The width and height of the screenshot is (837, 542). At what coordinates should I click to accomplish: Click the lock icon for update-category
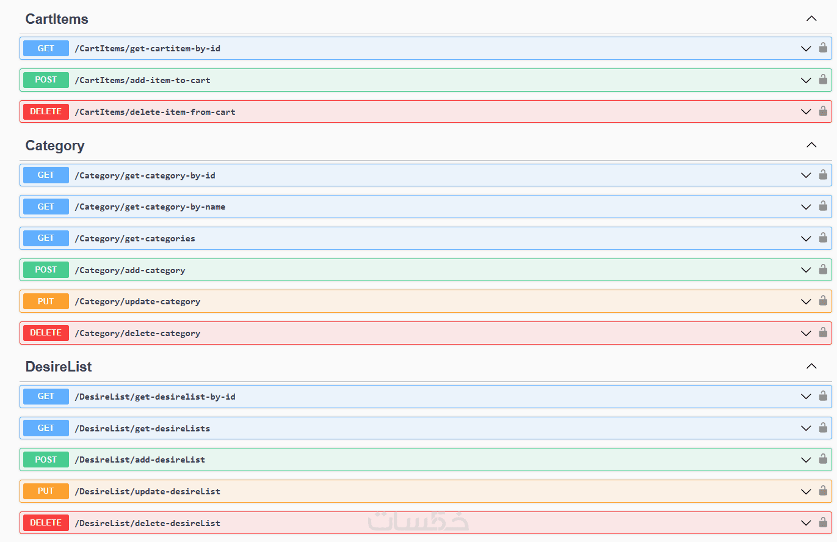point(823,301)
